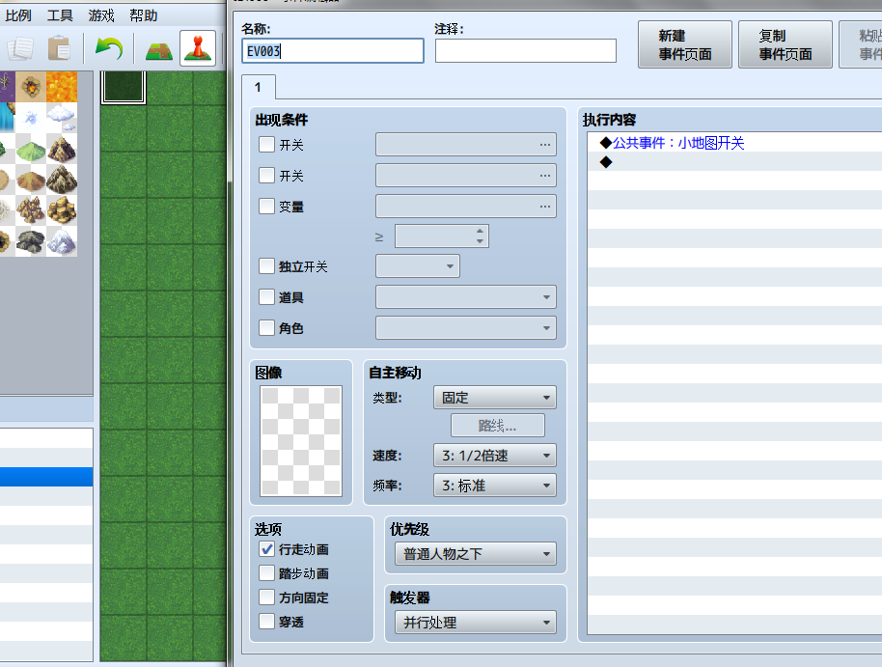Pick the sand dune hill tile
Viewport: 882px width, 667px height.
31,180
